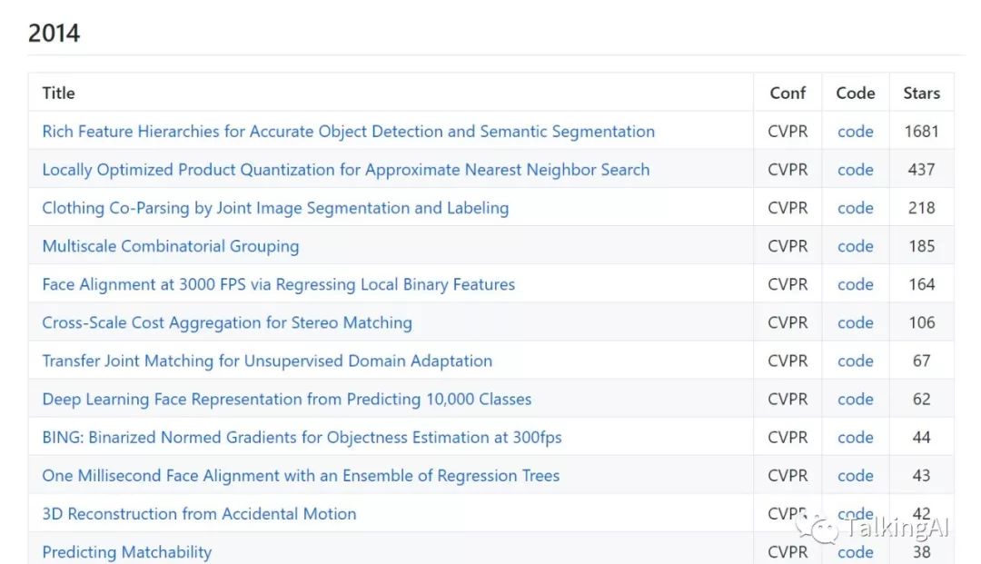981x564 pixels.
Task: Click the Predicting Matchability paper link
Action: 126,551
